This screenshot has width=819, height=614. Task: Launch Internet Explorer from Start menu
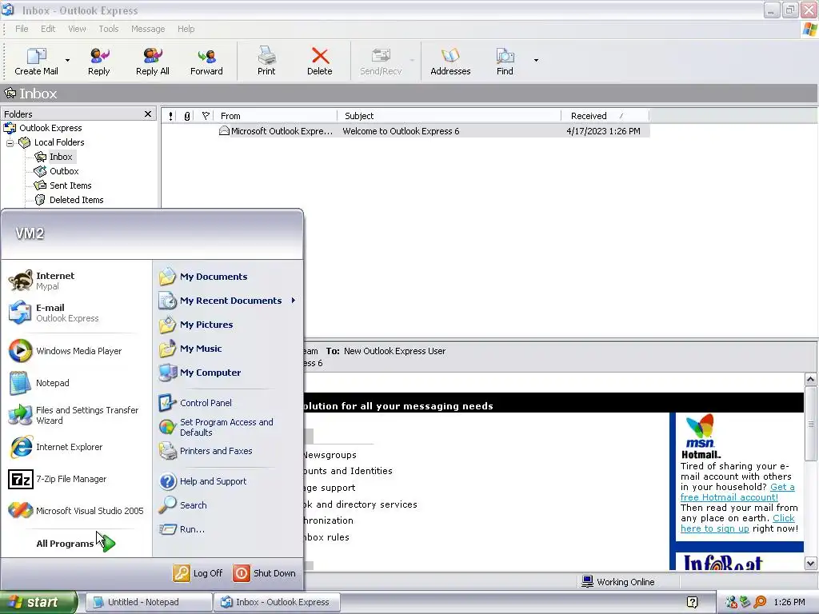pyautogui.click(x=76, y=447)
